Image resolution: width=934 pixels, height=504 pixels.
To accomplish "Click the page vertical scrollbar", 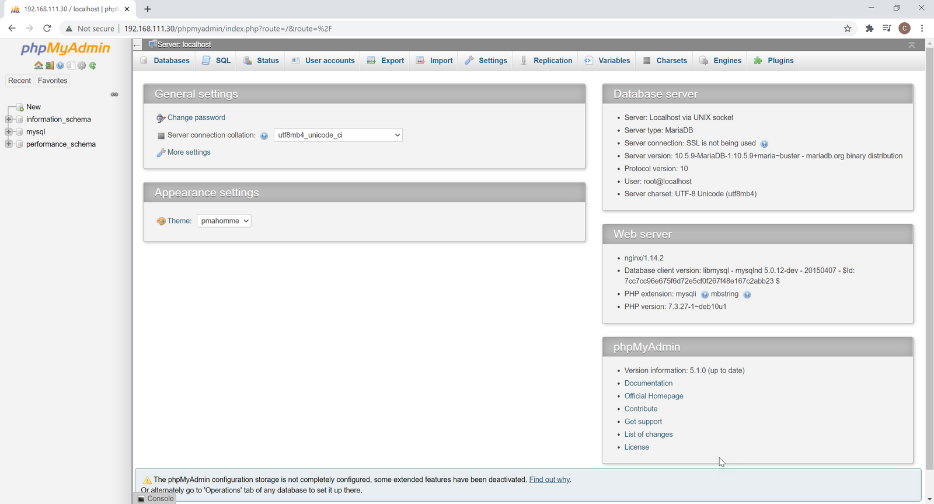I will (x=929, y=259).
